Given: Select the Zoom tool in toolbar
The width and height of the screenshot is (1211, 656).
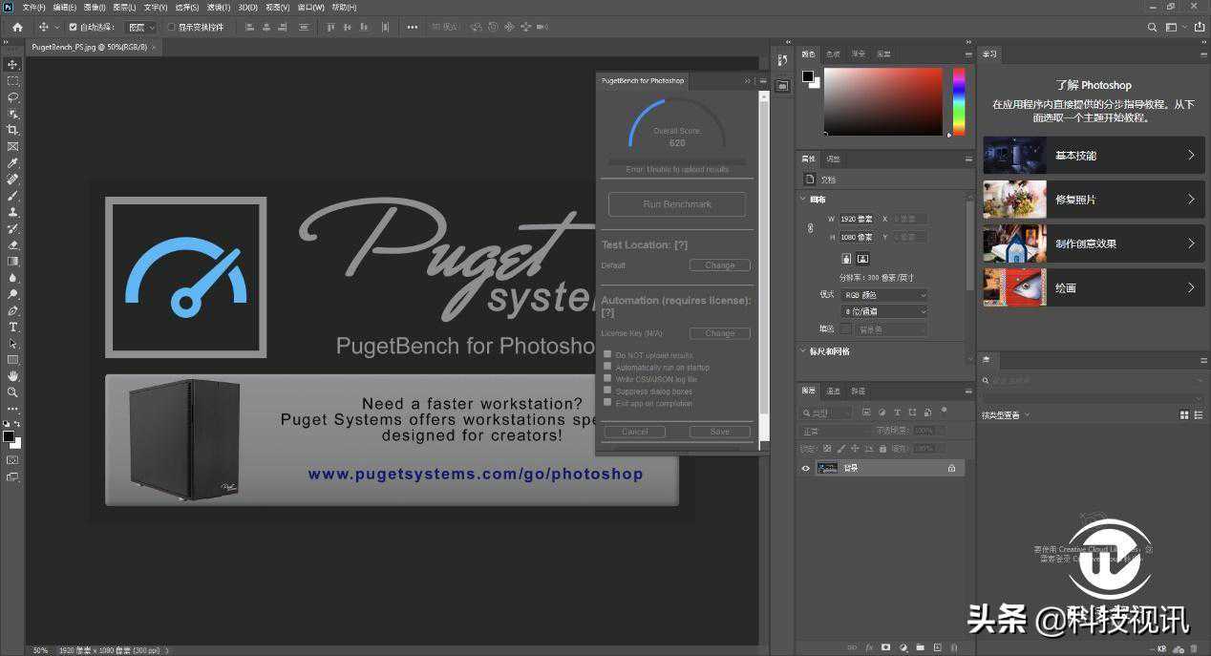Looking at the screenshot, I should pyautogui.click(x=12, y=392).
